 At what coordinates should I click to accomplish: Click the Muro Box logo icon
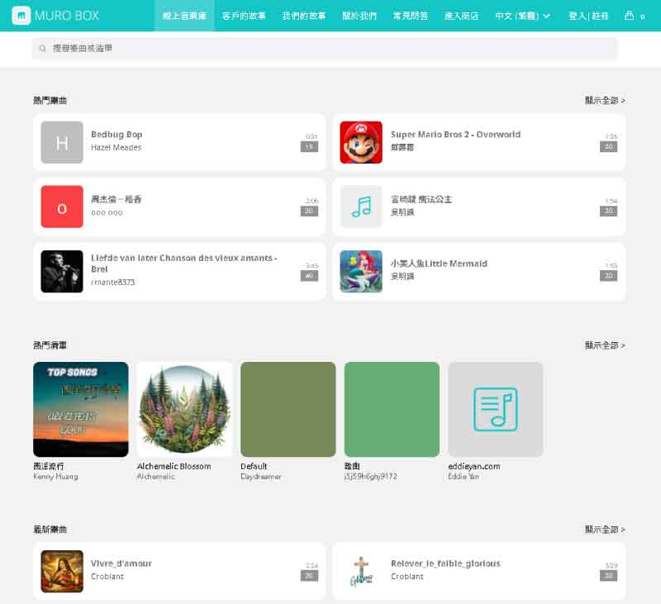tap(21, 16)
